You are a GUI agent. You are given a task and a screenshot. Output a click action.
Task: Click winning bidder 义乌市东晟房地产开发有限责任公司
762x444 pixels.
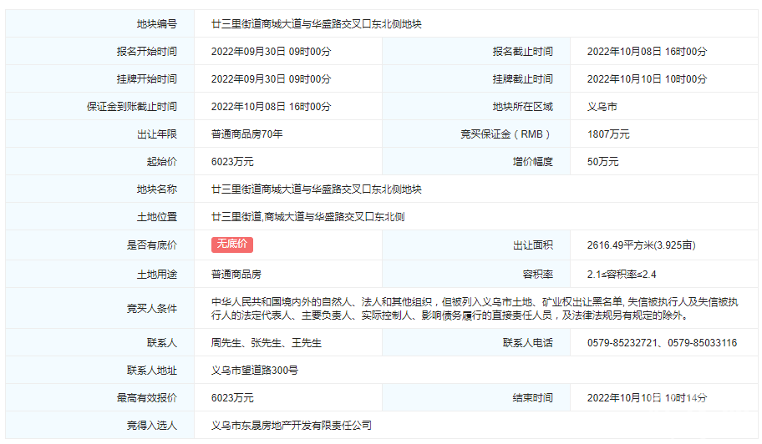[x=292, y=425]
